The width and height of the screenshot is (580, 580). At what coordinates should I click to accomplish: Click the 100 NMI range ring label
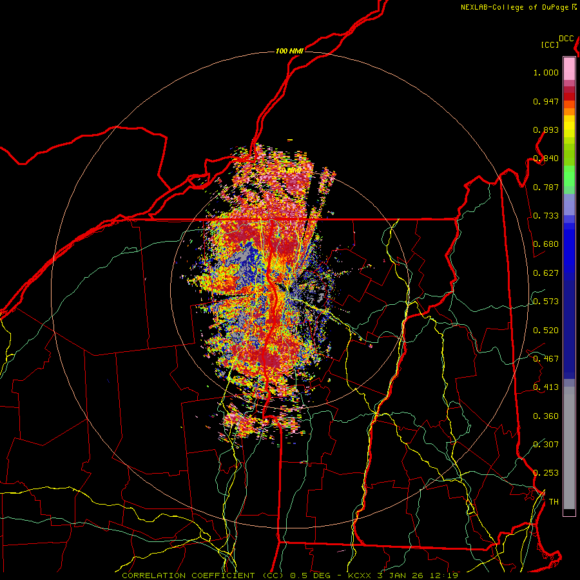click(x=289, y=51)
